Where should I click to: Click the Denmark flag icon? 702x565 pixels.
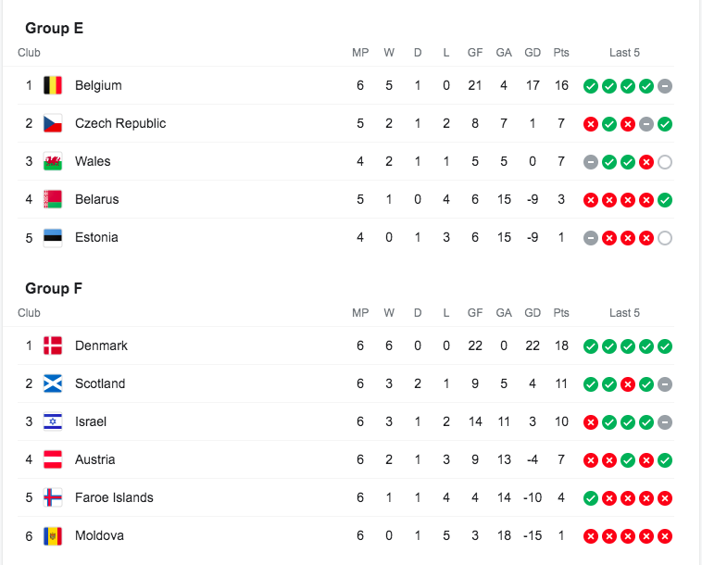(x=53, y=345)
